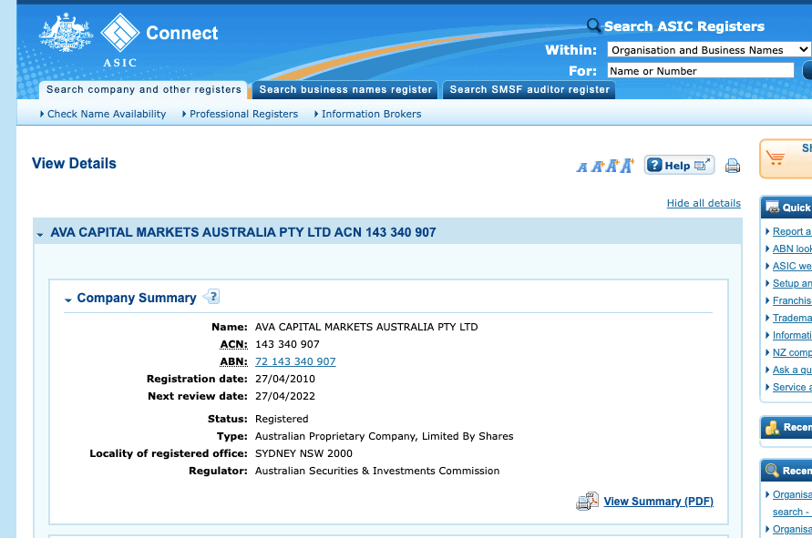Image resolution: width=812 pixels, height=538 pixels.
Task: Click the ASIC Connect diamond logo
Action: 120,33
